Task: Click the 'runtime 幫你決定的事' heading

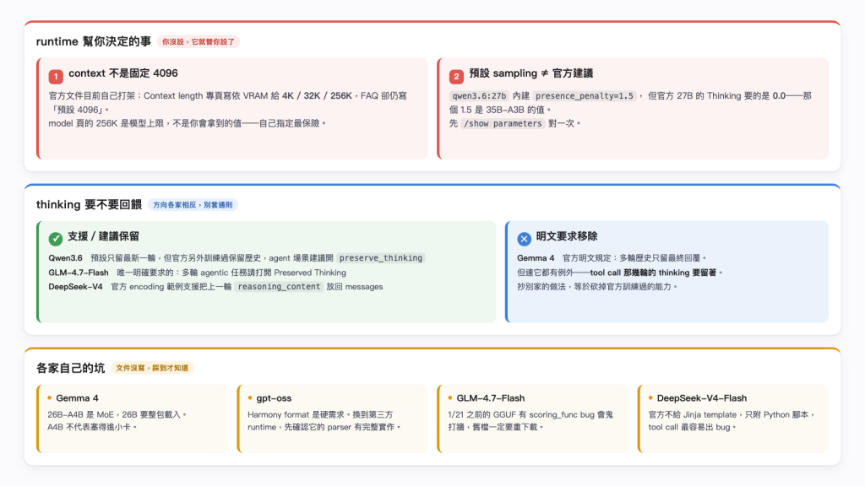Action: pos(93,41)
